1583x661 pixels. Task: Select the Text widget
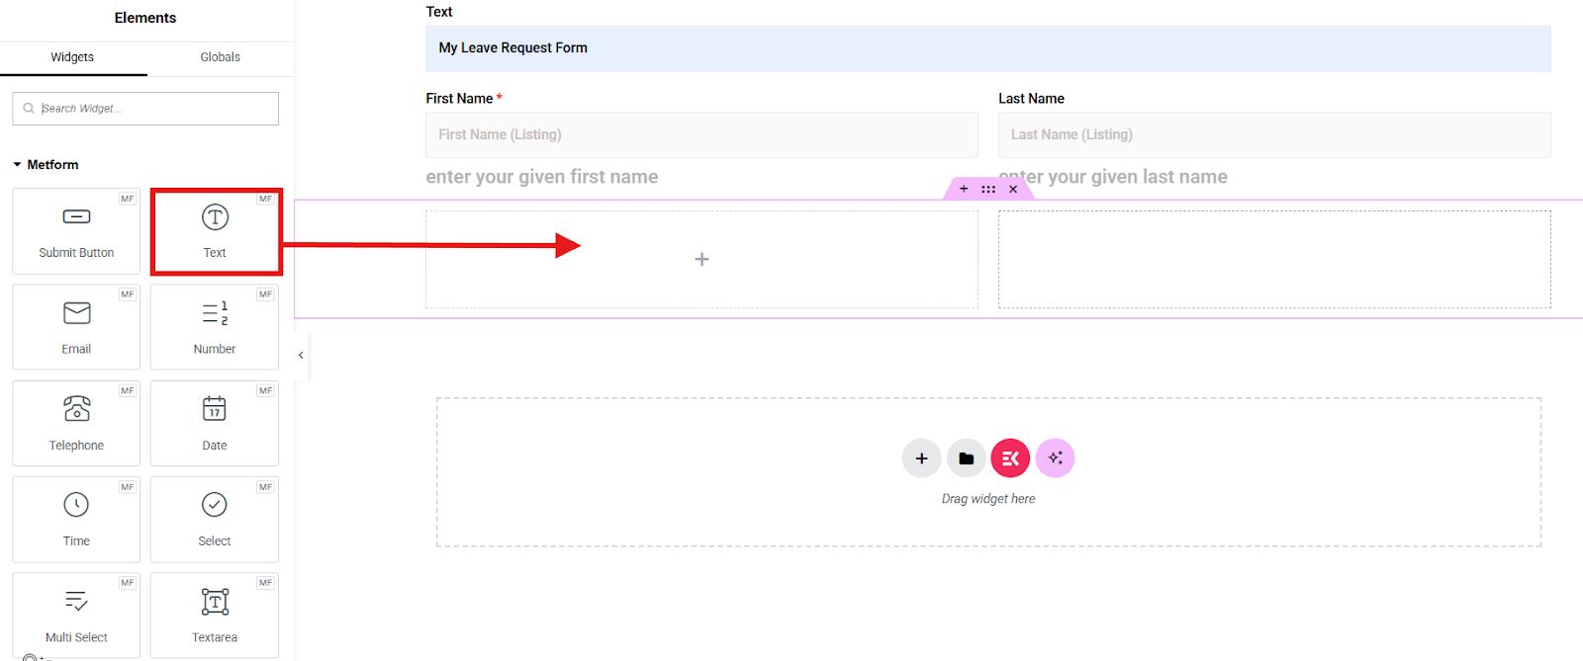215,231
